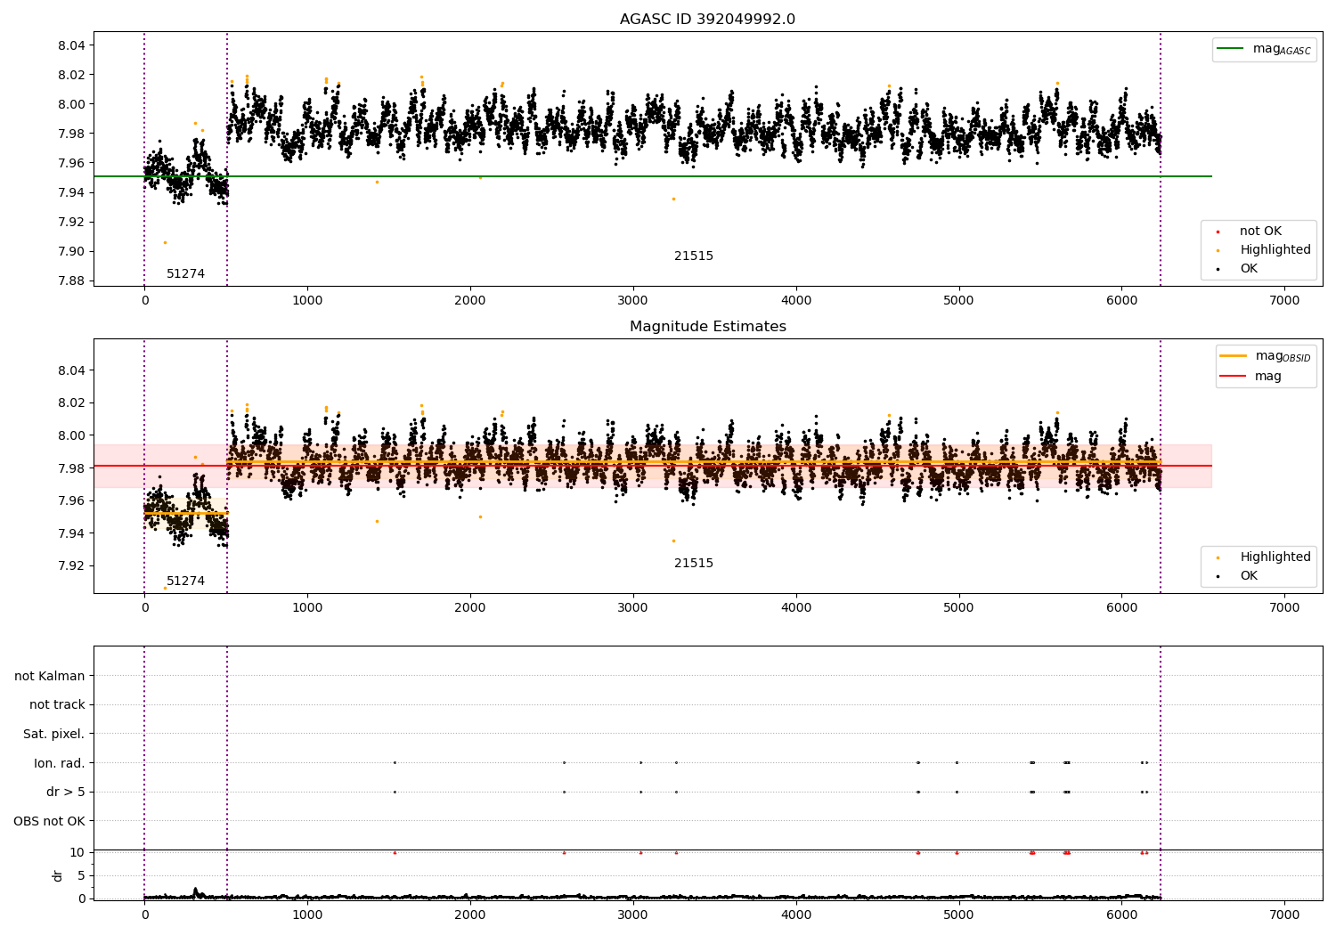Click the '51274' label in top plot
This screenshot has width=1336, height=935.
click(185, 273)
